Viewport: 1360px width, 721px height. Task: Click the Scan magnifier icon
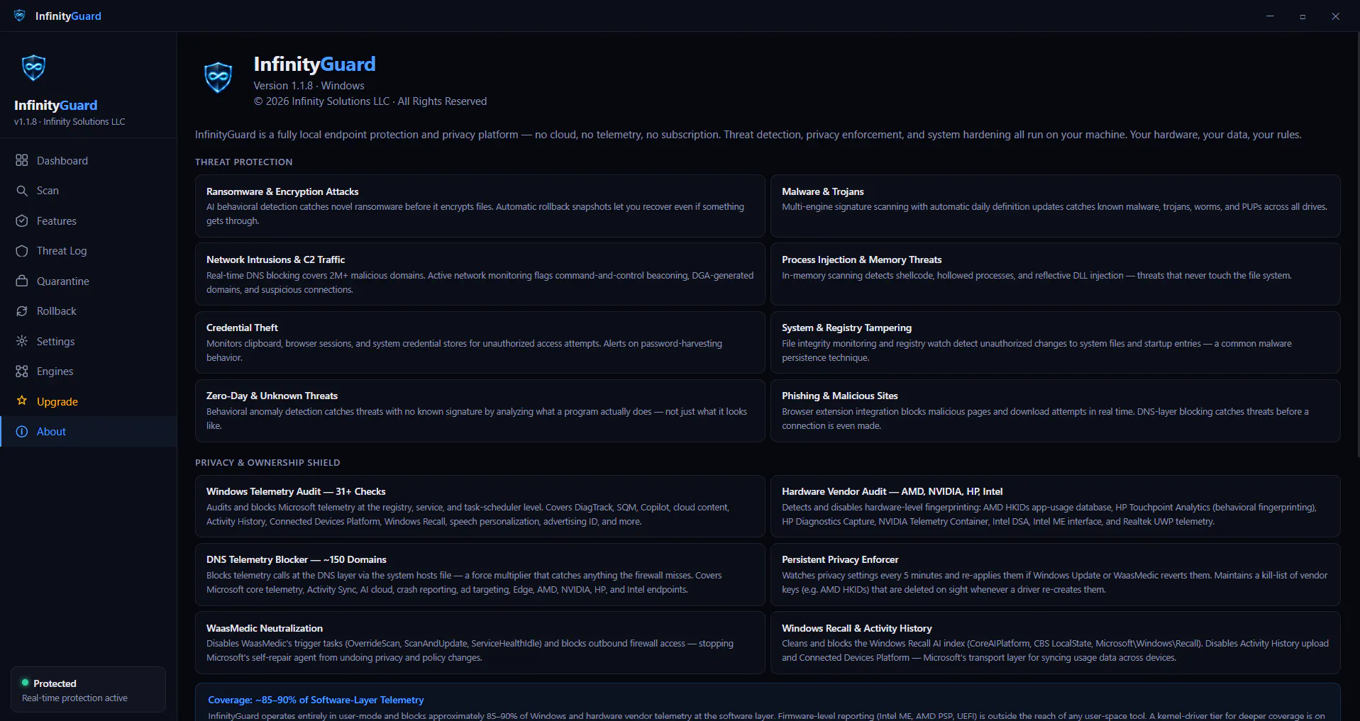coord(22,191)
